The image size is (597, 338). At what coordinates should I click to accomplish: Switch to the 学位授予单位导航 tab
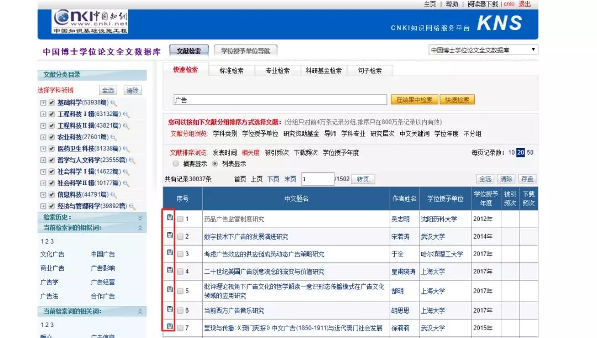245,50
